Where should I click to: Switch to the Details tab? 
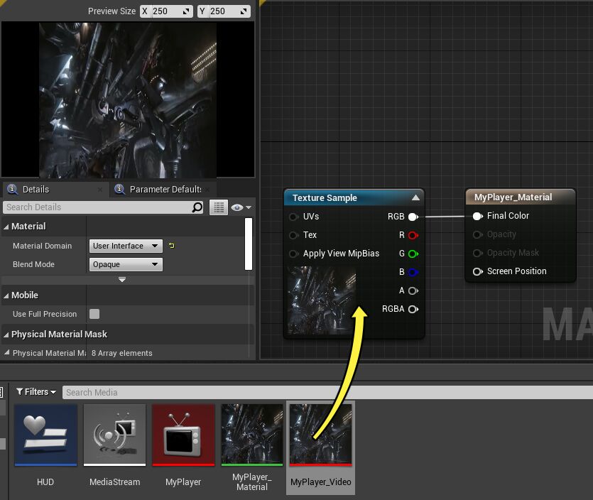[36, 190]
